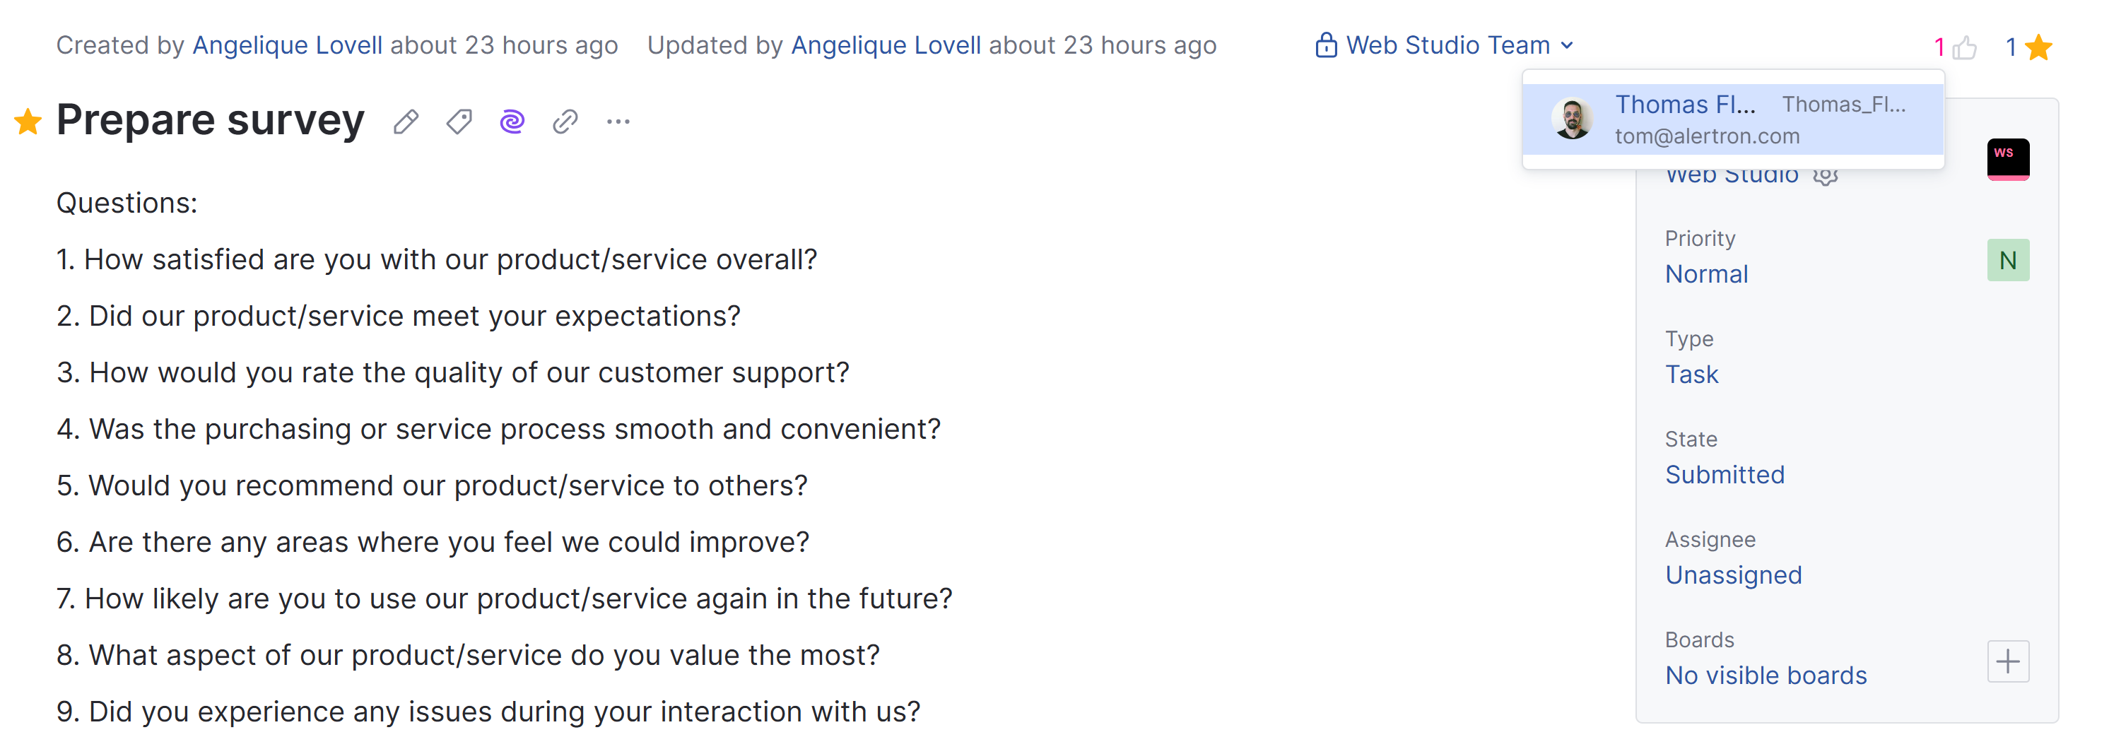Viewport: 2109px width, 749px height.
Task: Click the green N priority color badge
Action: 2007,260
